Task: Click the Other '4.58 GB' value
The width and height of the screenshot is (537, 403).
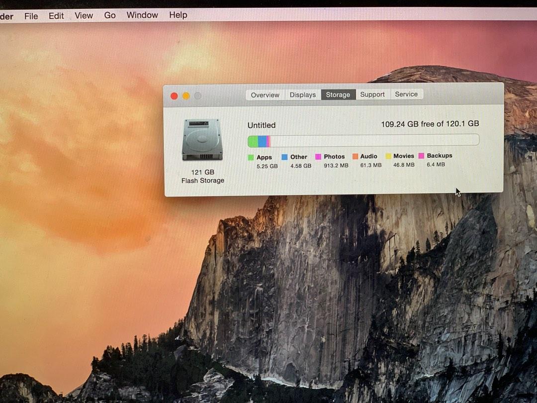Action: pos(301,166)
